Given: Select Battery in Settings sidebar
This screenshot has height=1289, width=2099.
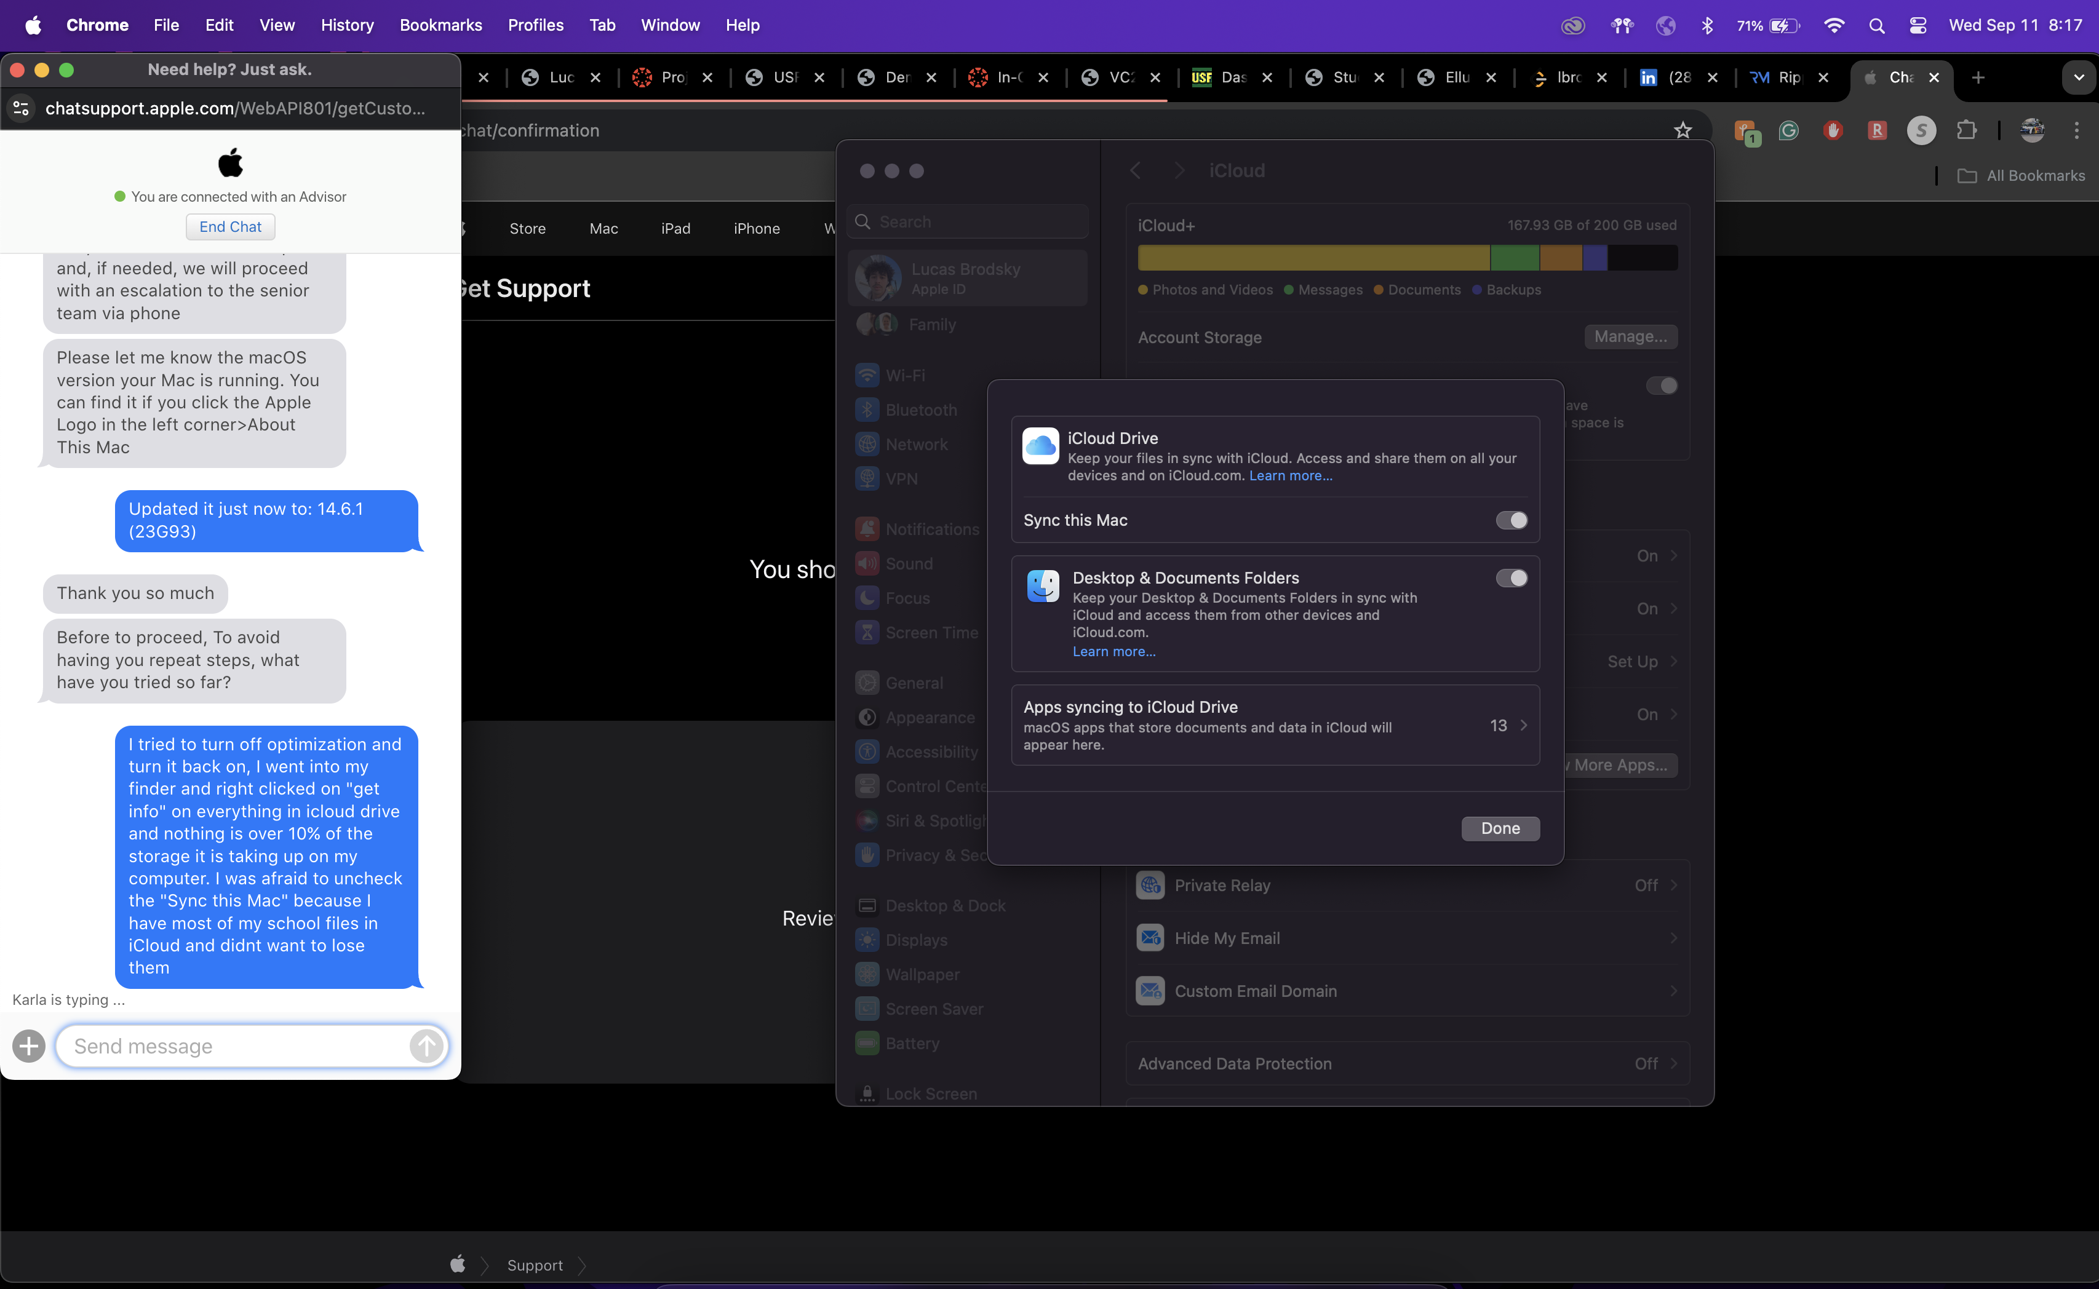Looking at the screenshot, I should pos(912,1044).
